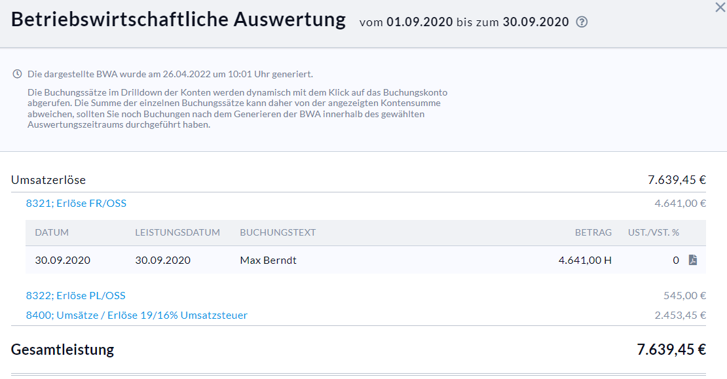The height and width of the screenshot is (379, 727).
Task: Click the DATUM column header
Action: coord(52,232)
